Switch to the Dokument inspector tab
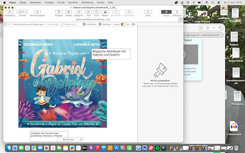This screenshot has height=153, width=245. 177,12
